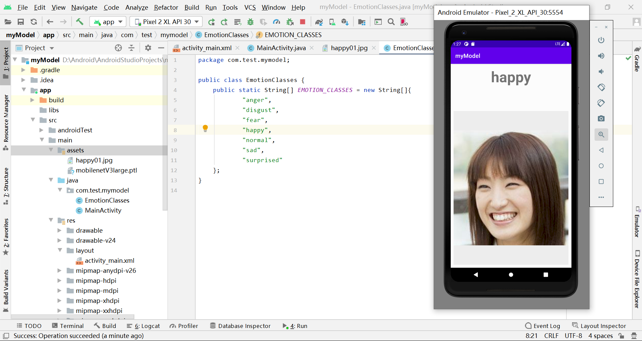
Task: Take an emulator screenshot with camera icon
Action: [601, 119]
